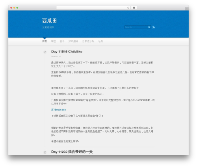Select the 站务 navigation tab

tap(100, 41)
